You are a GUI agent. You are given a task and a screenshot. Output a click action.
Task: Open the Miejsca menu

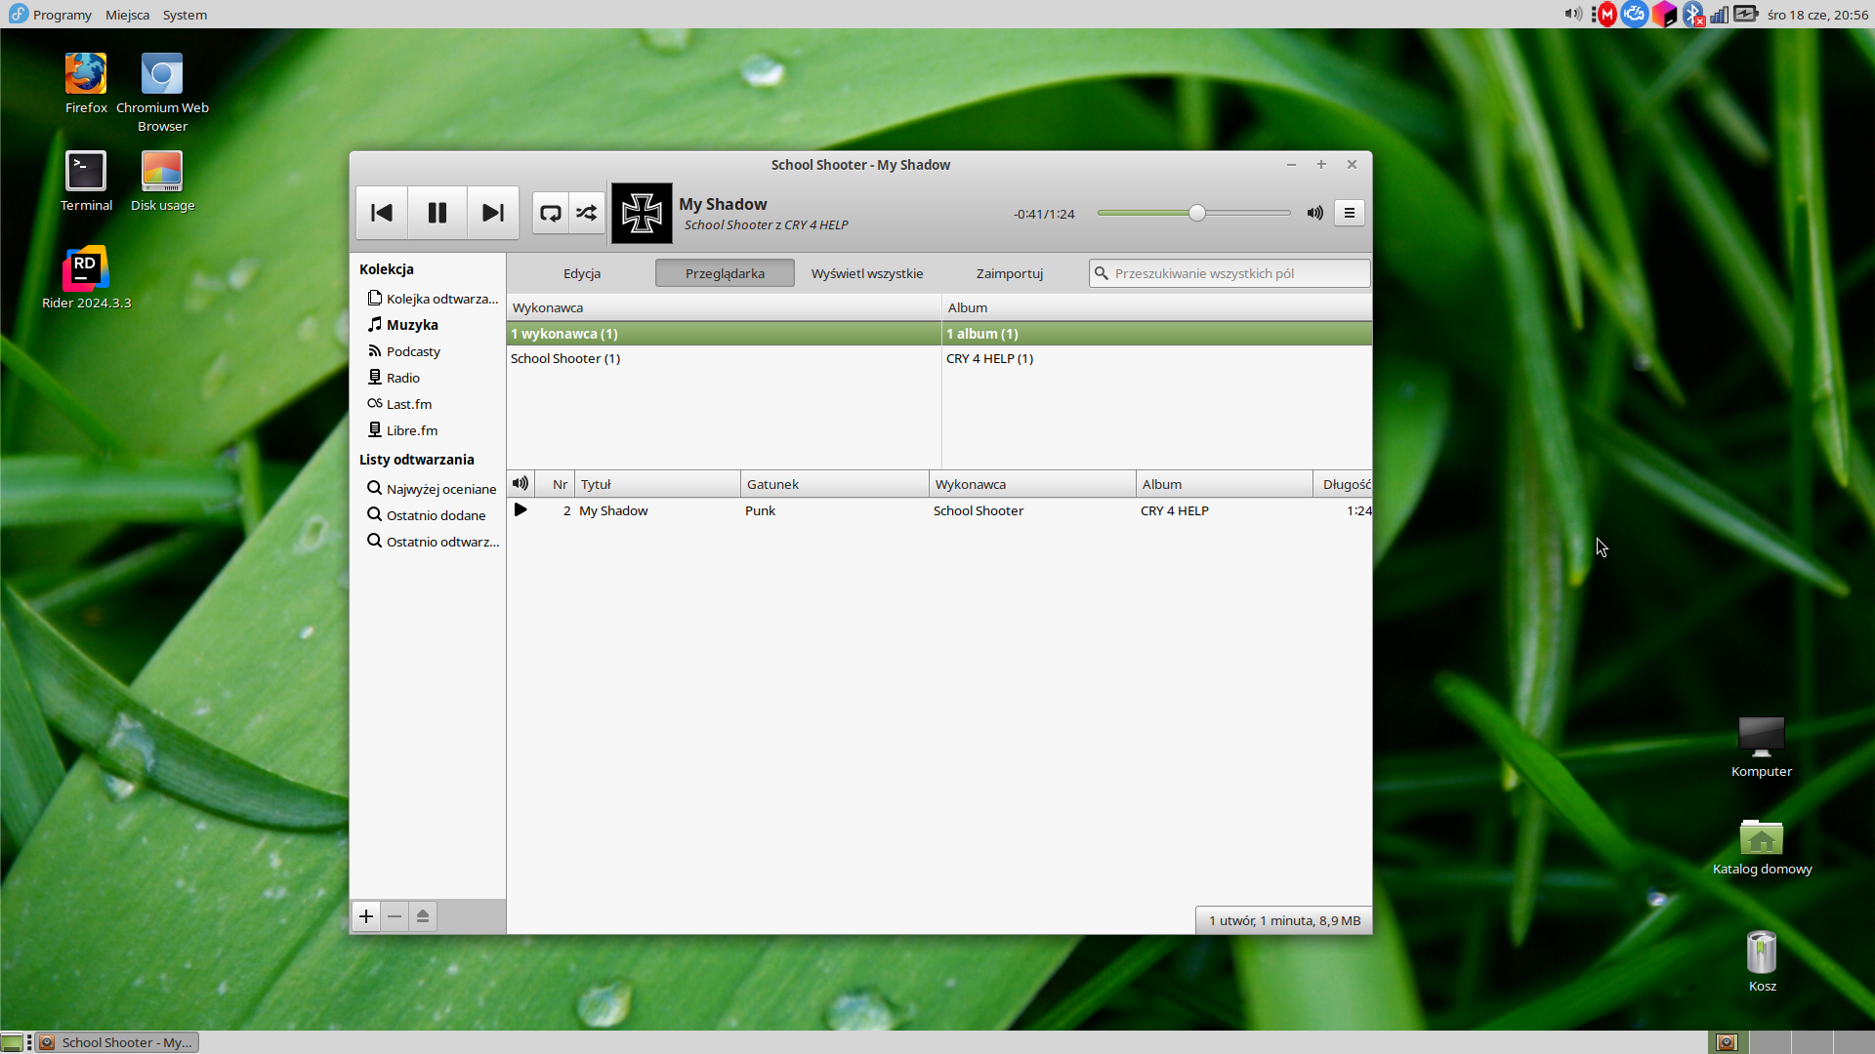[x=128, y=15]
